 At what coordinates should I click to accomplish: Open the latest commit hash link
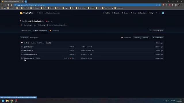[49, 43]
